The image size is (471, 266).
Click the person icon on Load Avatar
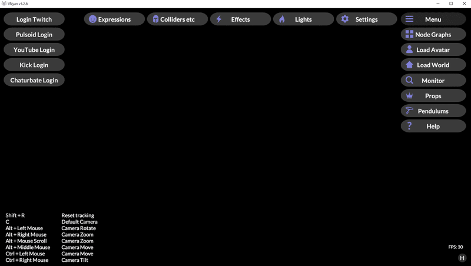(409, 49)
